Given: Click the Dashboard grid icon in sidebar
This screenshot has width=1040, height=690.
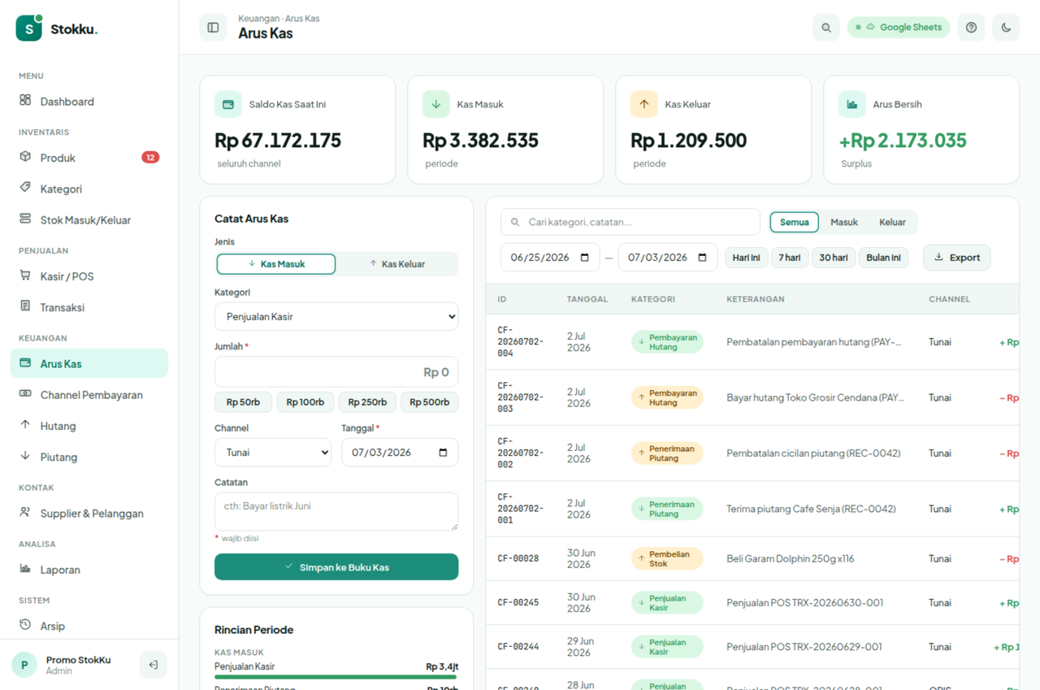Looking at the screenshot, I should click(25, 101).
